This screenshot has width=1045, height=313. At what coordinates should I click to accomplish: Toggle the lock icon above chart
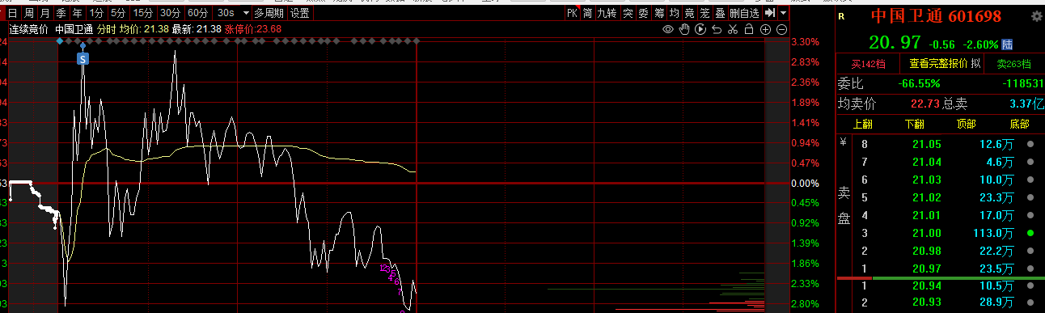[x=749, y=29]
